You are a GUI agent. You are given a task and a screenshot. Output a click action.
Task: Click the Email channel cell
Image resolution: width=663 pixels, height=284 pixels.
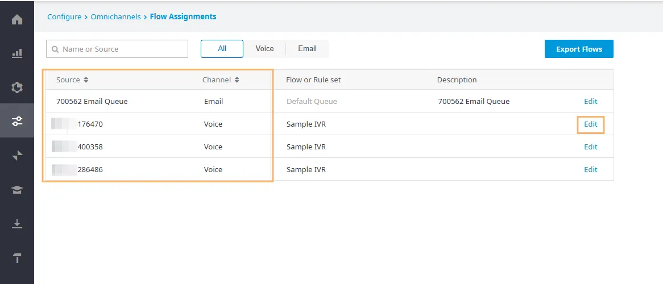coord(213,102)
